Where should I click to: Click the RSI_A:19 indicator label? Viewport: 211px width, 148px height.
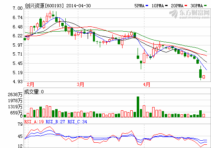point(34,122)
